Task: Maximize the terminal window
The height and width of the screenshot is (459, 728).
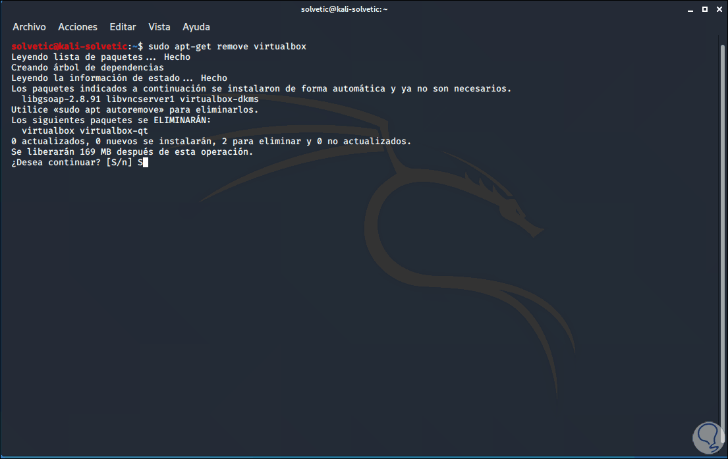Action: tap(705, 9)
